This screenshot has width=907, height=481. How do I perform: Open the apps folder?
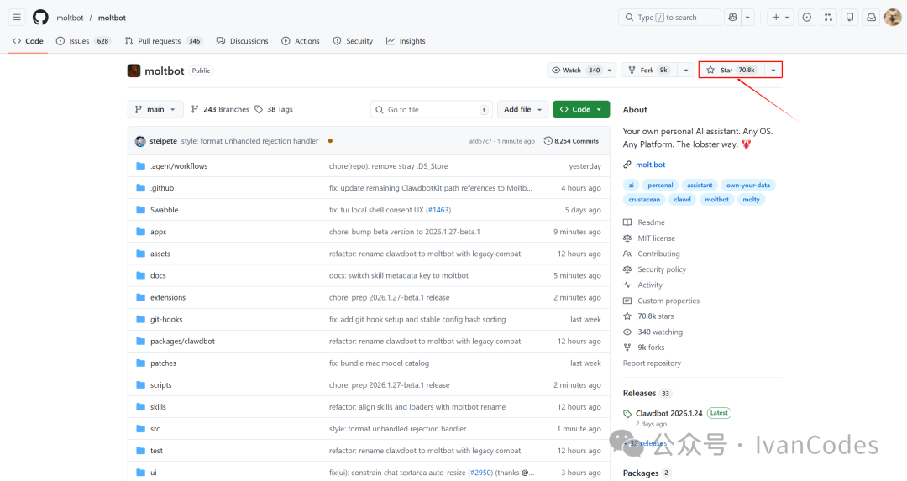click(x=159, y=232)
